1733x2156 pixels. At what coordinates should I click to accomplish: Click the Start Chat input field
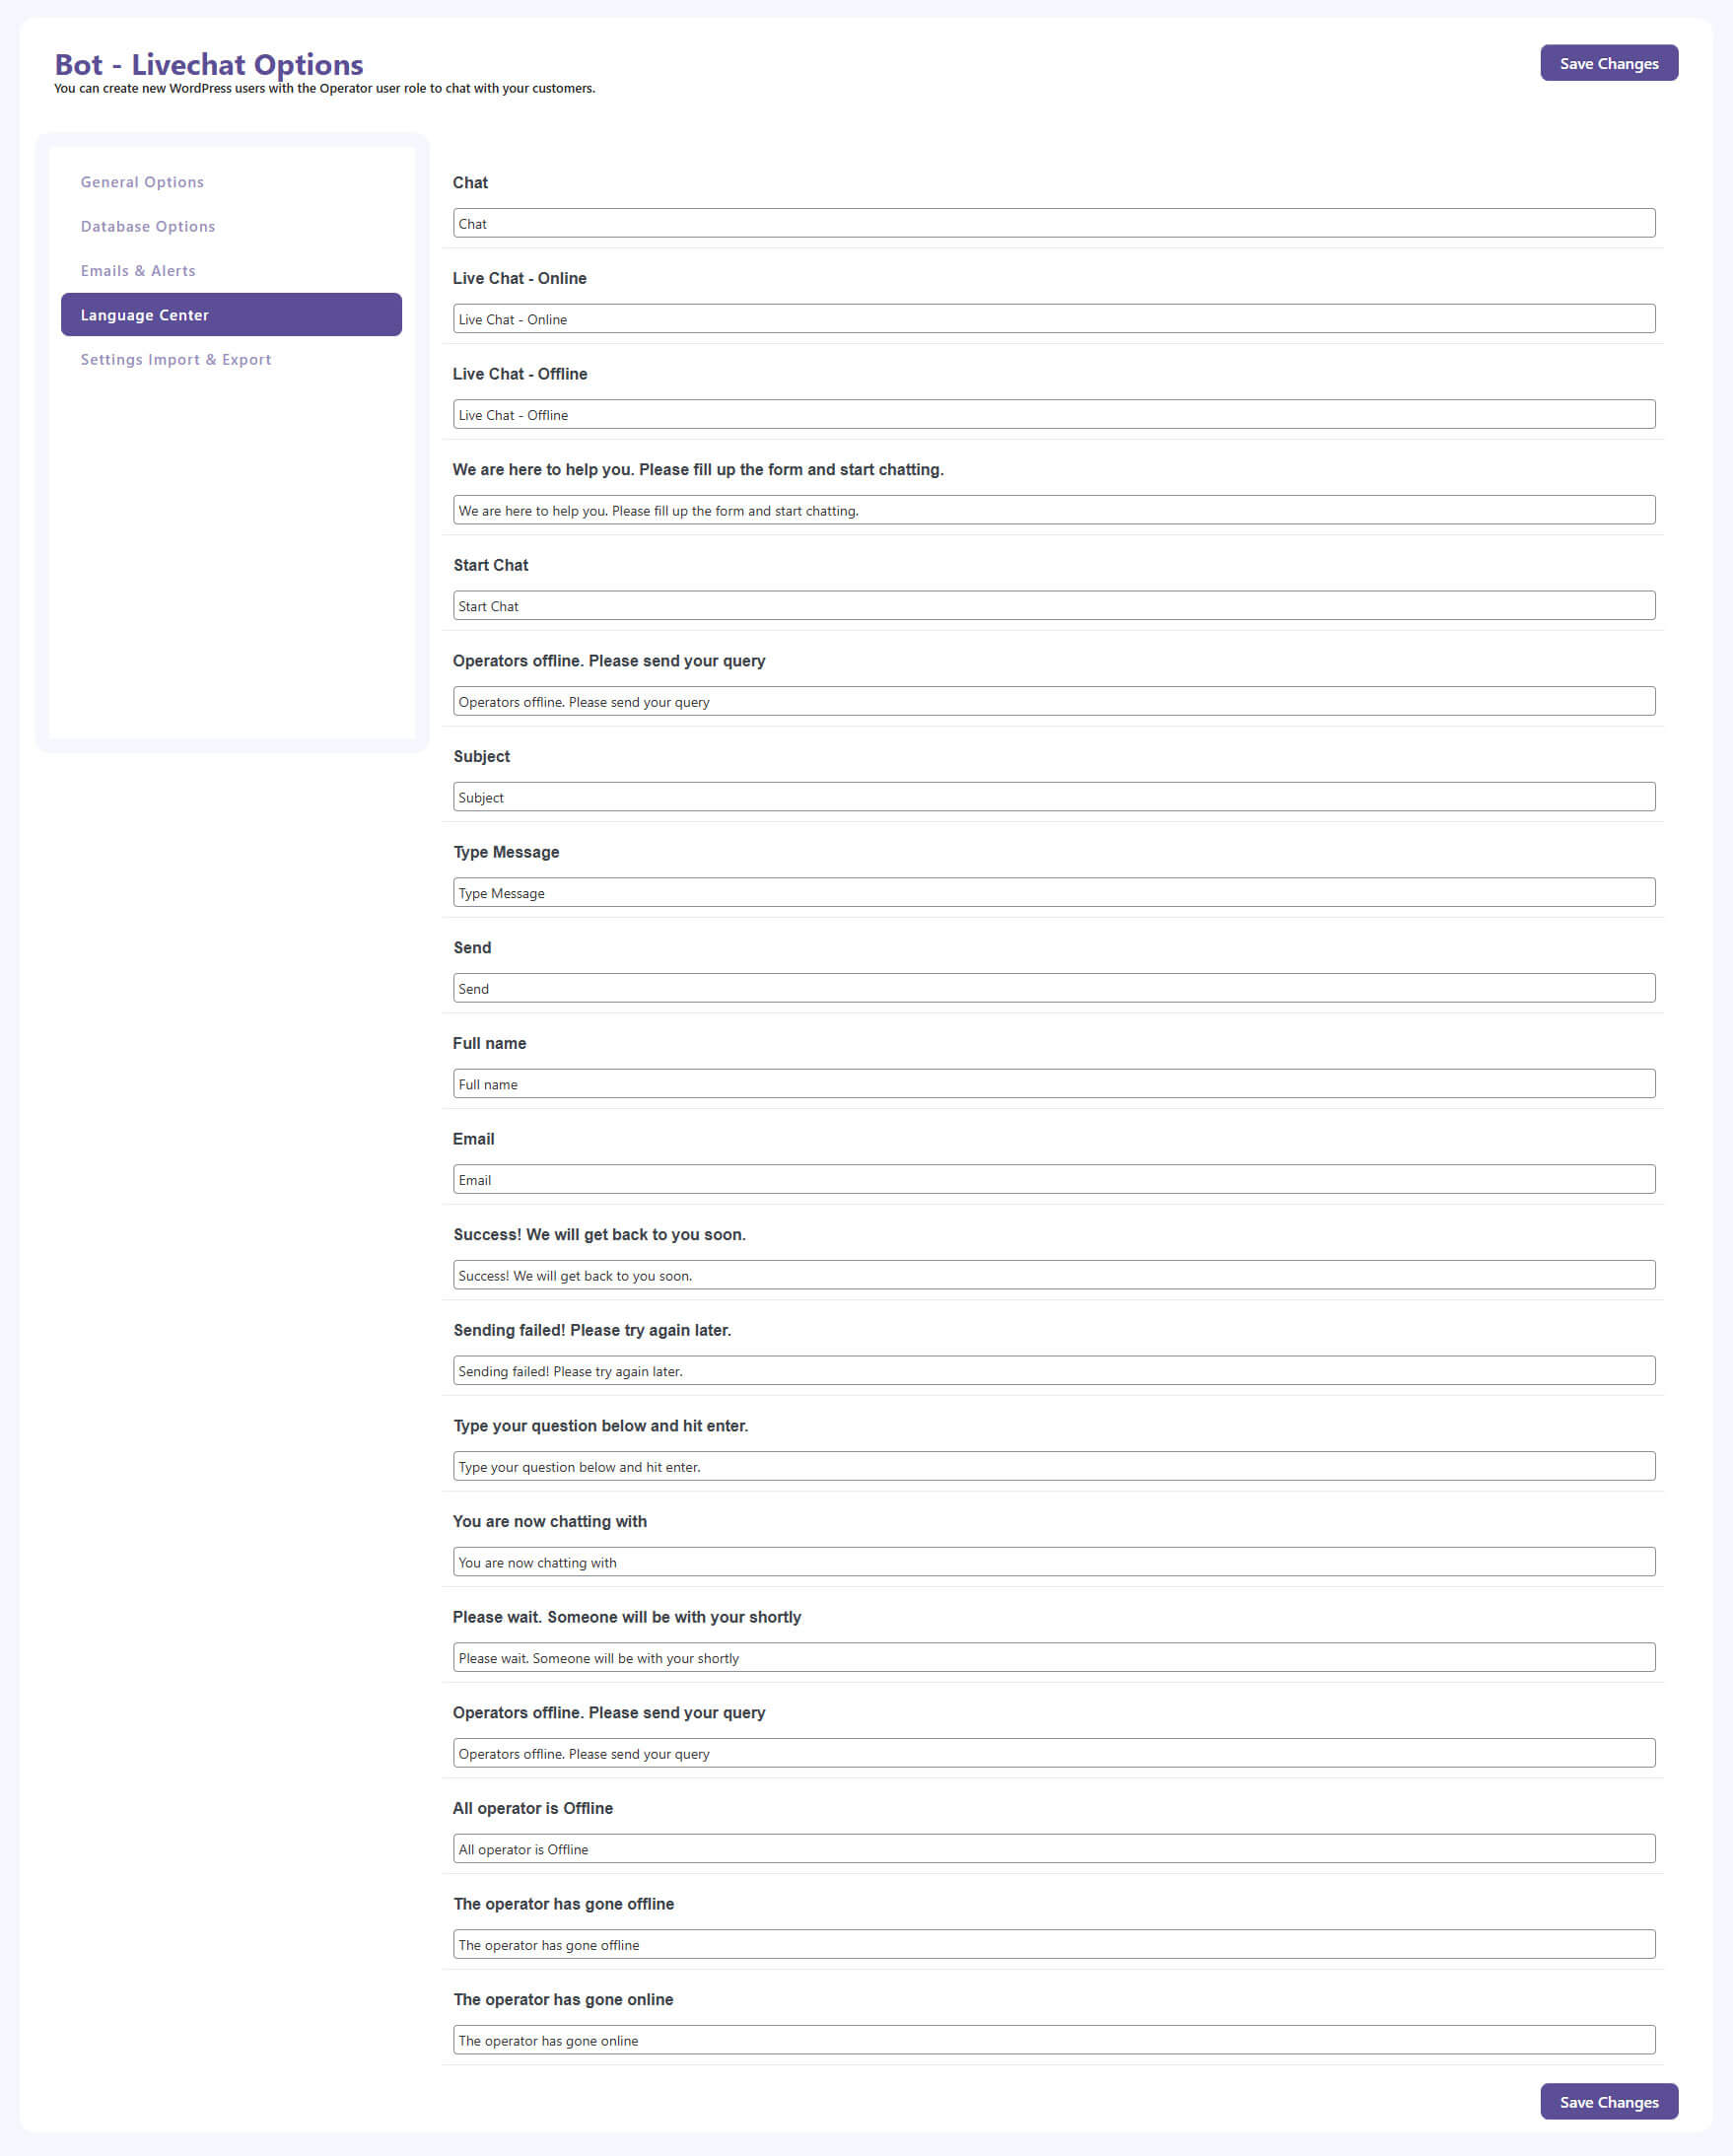[1054, 605]
